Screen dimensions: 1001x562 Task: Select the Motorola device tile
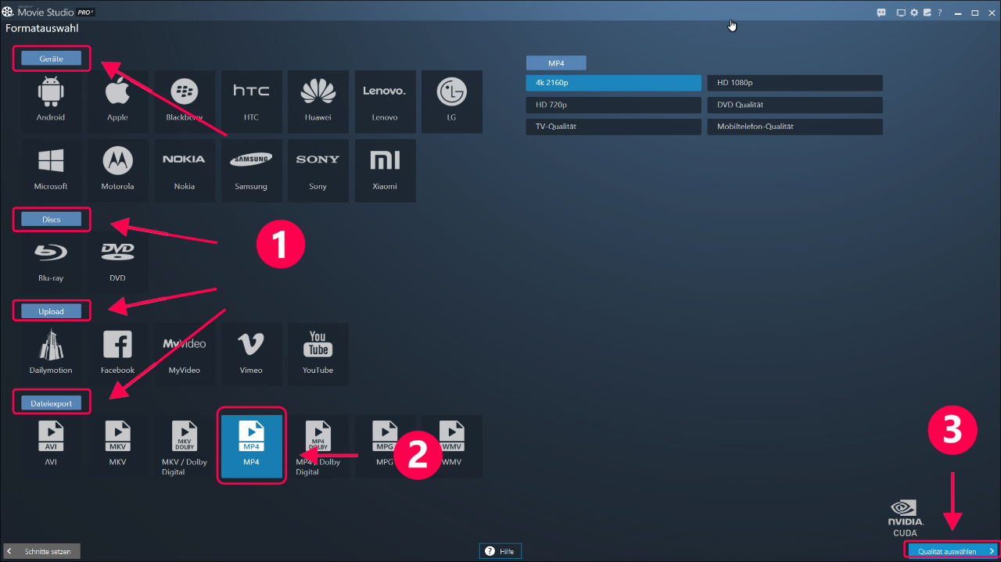117,170
